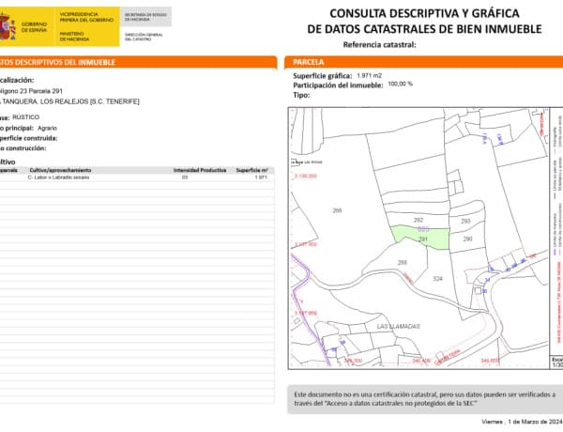This screenshot has height=432, width=563.
Task: Click the Cultivo/aprovechamiento column header
Action: [60, 170]
